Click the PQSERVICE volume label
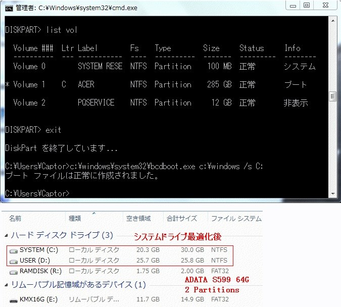Screen dimensions: 341x307 point(96,103)
